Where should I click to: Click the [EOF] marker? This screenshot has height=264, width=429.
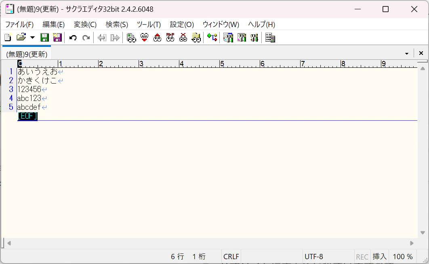(27, 116)
